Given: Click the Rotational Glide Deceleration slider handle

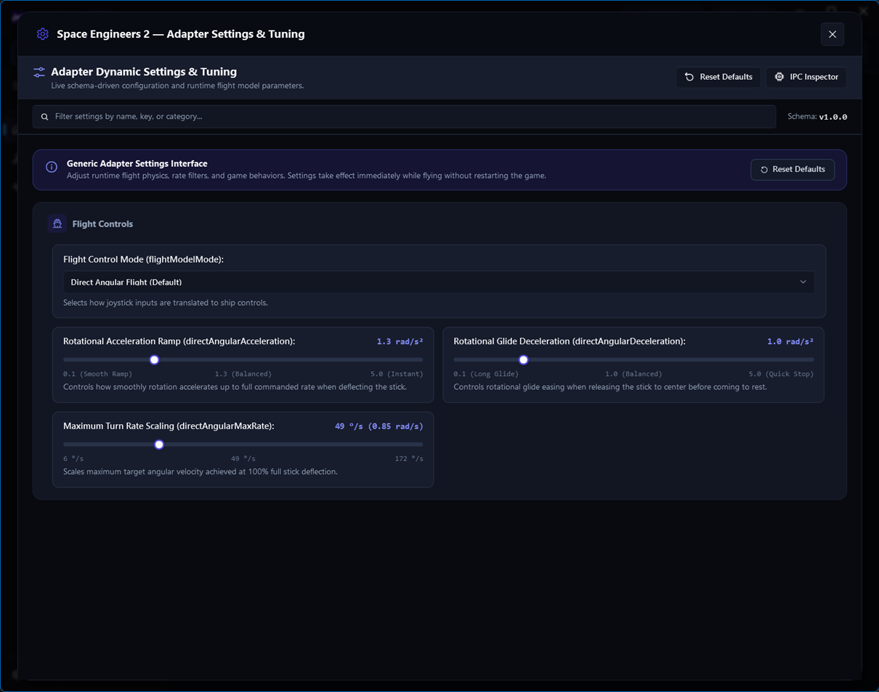Looking at the screenshot, I should 523,359.
